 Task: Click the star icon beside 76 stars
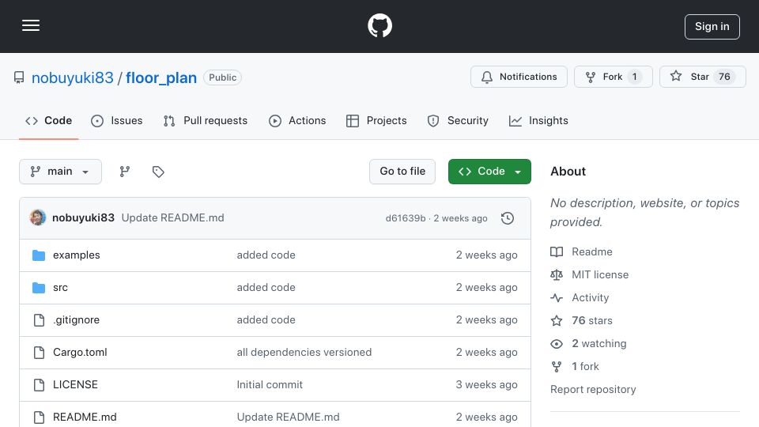[557, 320]
